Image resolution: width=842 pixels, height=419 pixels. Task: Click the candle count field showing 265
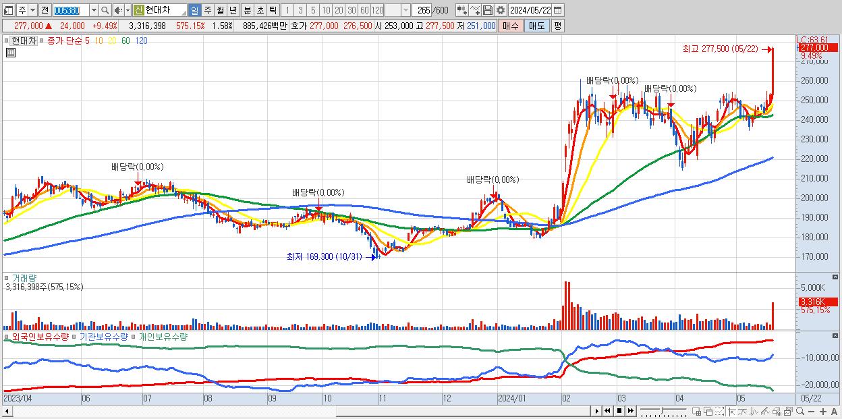coord(422,10)
